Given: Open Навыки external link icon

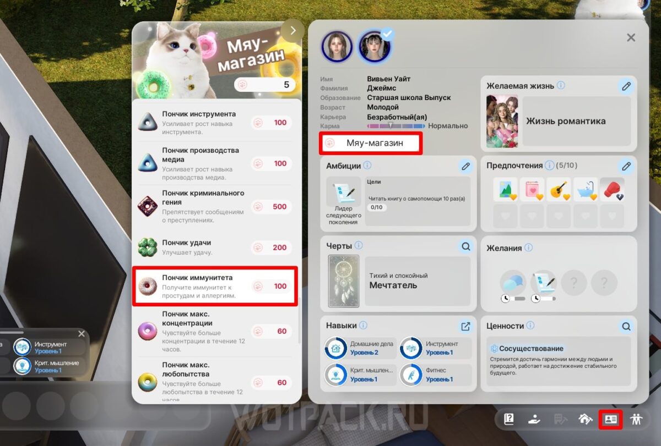Looking at the screenshot, I should click(465, 326).
